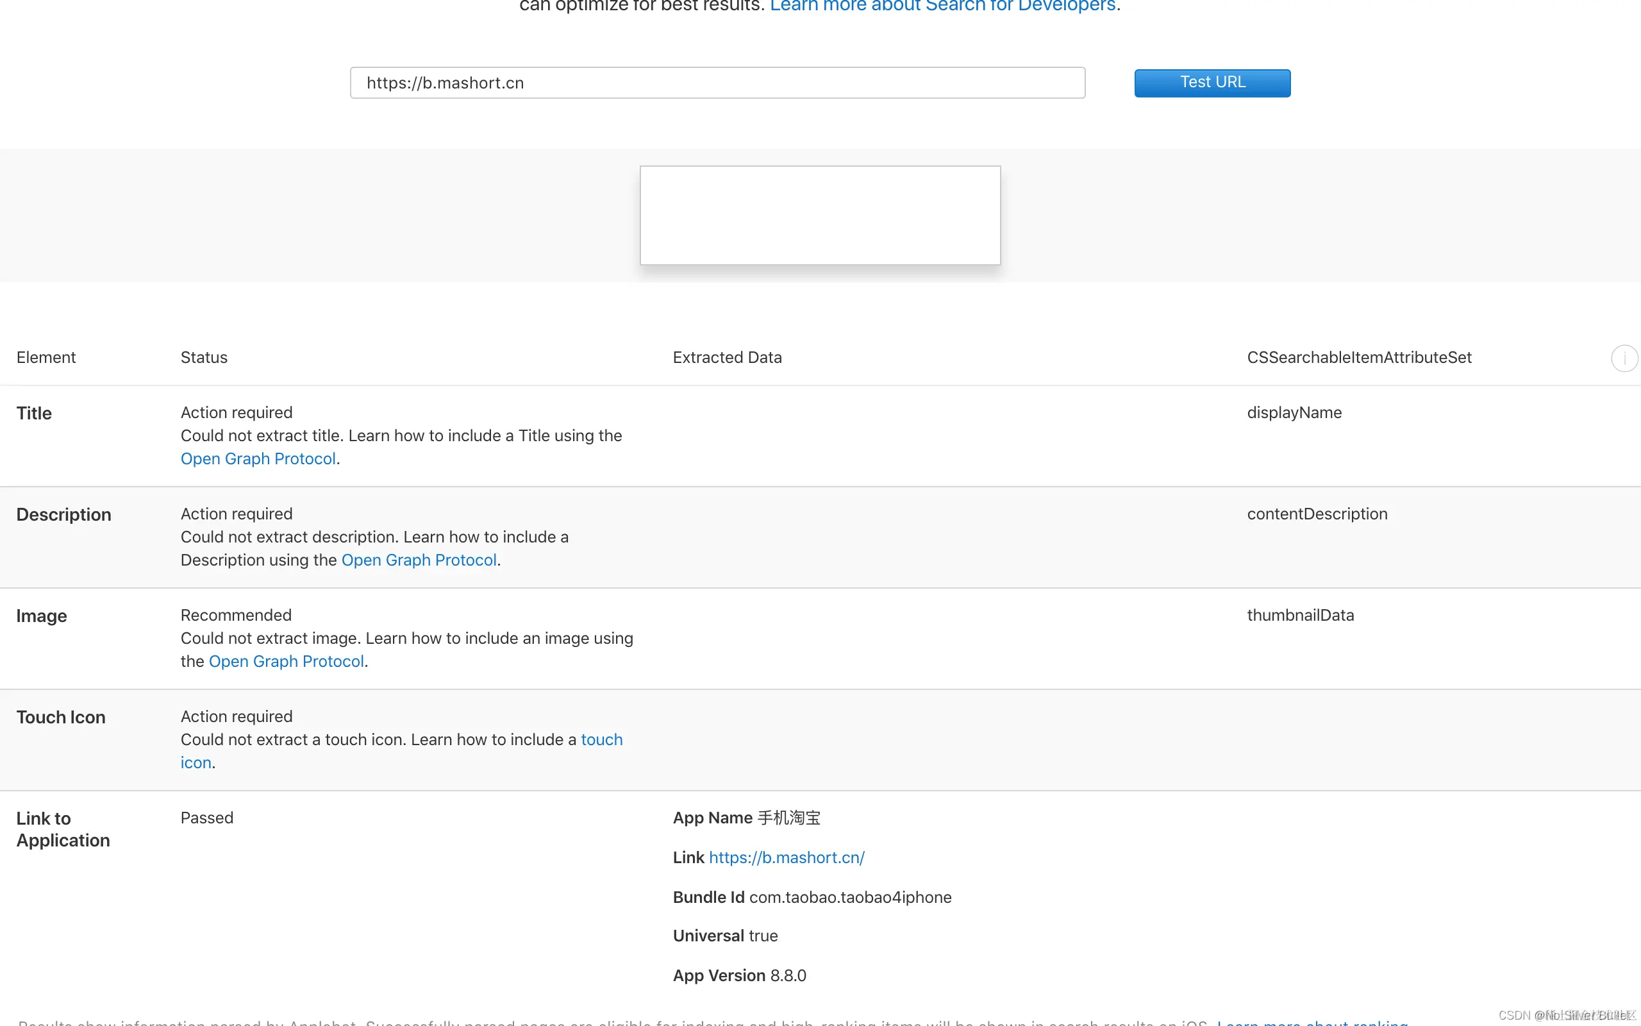Visit Open Graph Protocol link in Image row
The width and height of the screenshot is (1641, 1026).
[286, 661]
